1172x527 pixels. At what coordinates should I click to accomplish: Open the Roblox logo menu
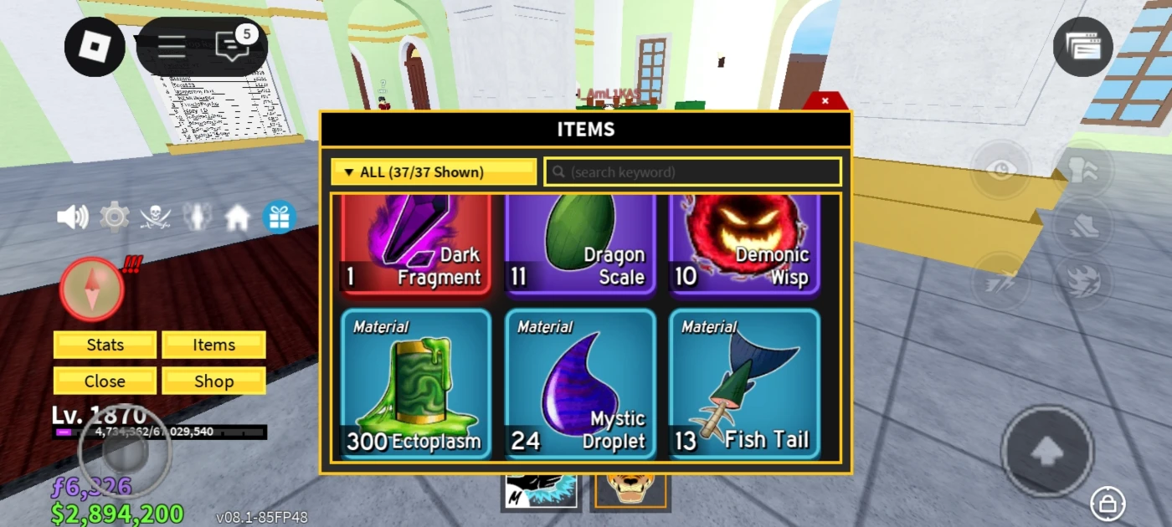[95, 47]
